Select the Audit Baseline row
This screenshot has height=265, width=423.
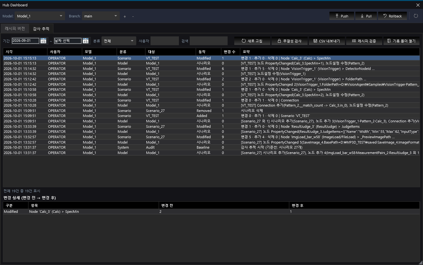211,147
